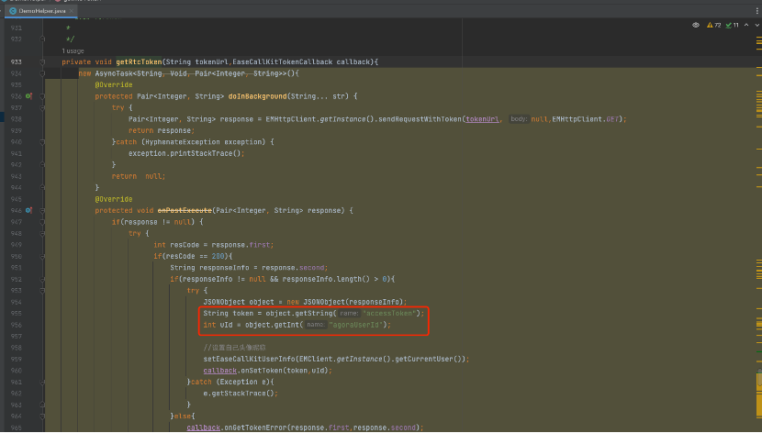Collapse the onPostExecute method at line 946
The height and width of the screenshot is (433, 762).
pos(42,210)
